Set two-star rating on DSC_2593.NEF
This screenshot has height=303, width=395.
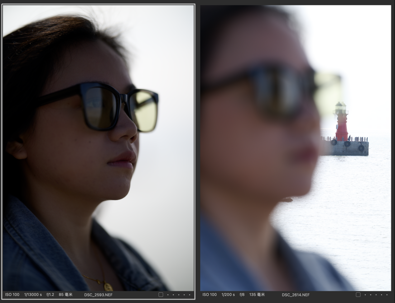tap(173, 295)
